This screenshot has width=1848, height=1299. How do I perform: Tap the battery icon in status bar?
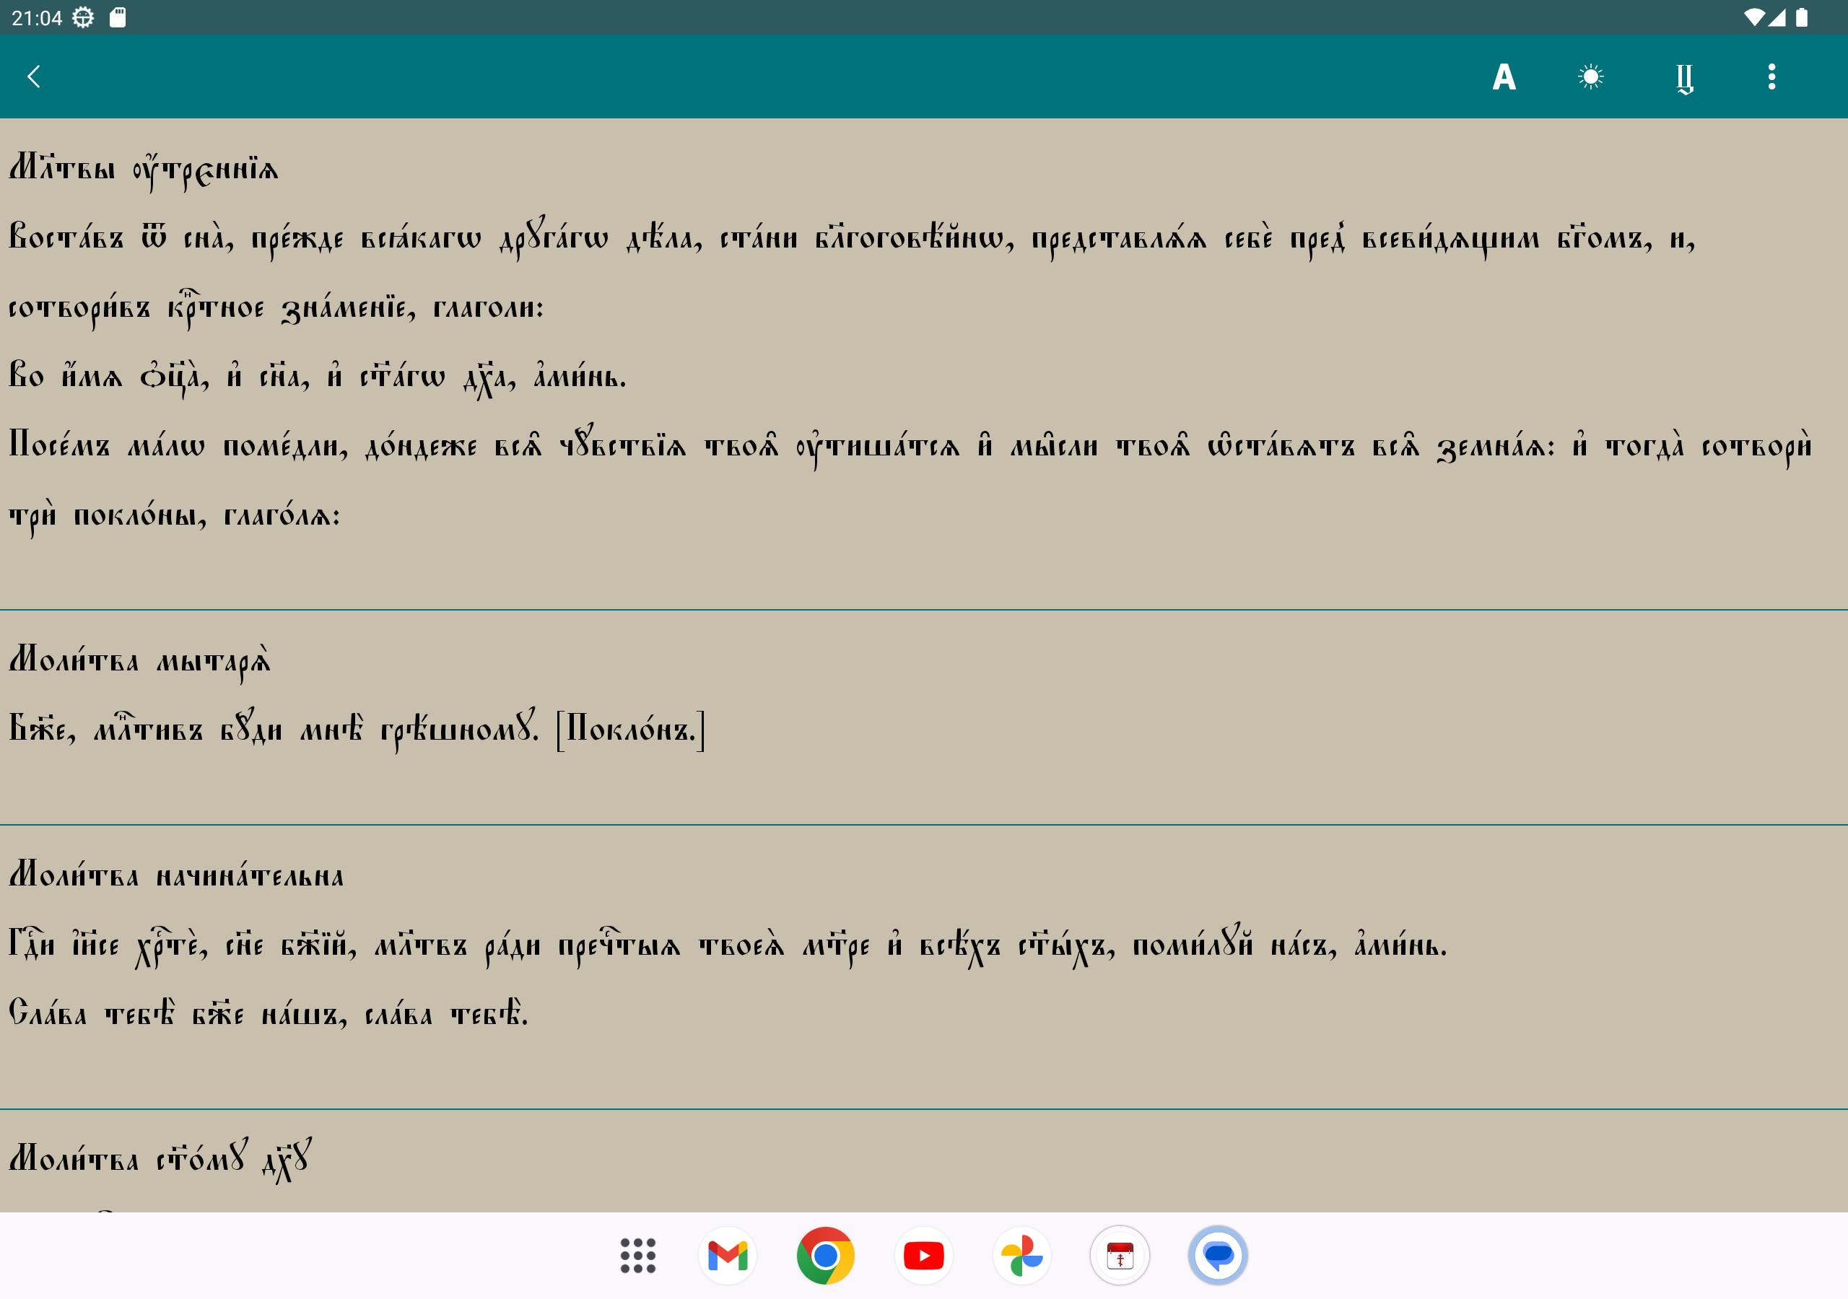1802,18
